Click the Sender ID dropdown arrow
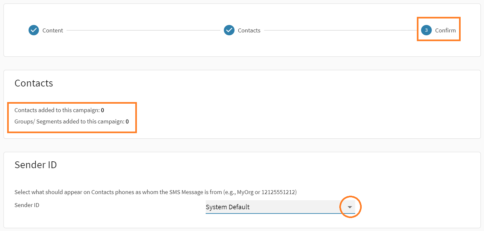Screen dimensions: 484x231 click(x=350, y=207)
